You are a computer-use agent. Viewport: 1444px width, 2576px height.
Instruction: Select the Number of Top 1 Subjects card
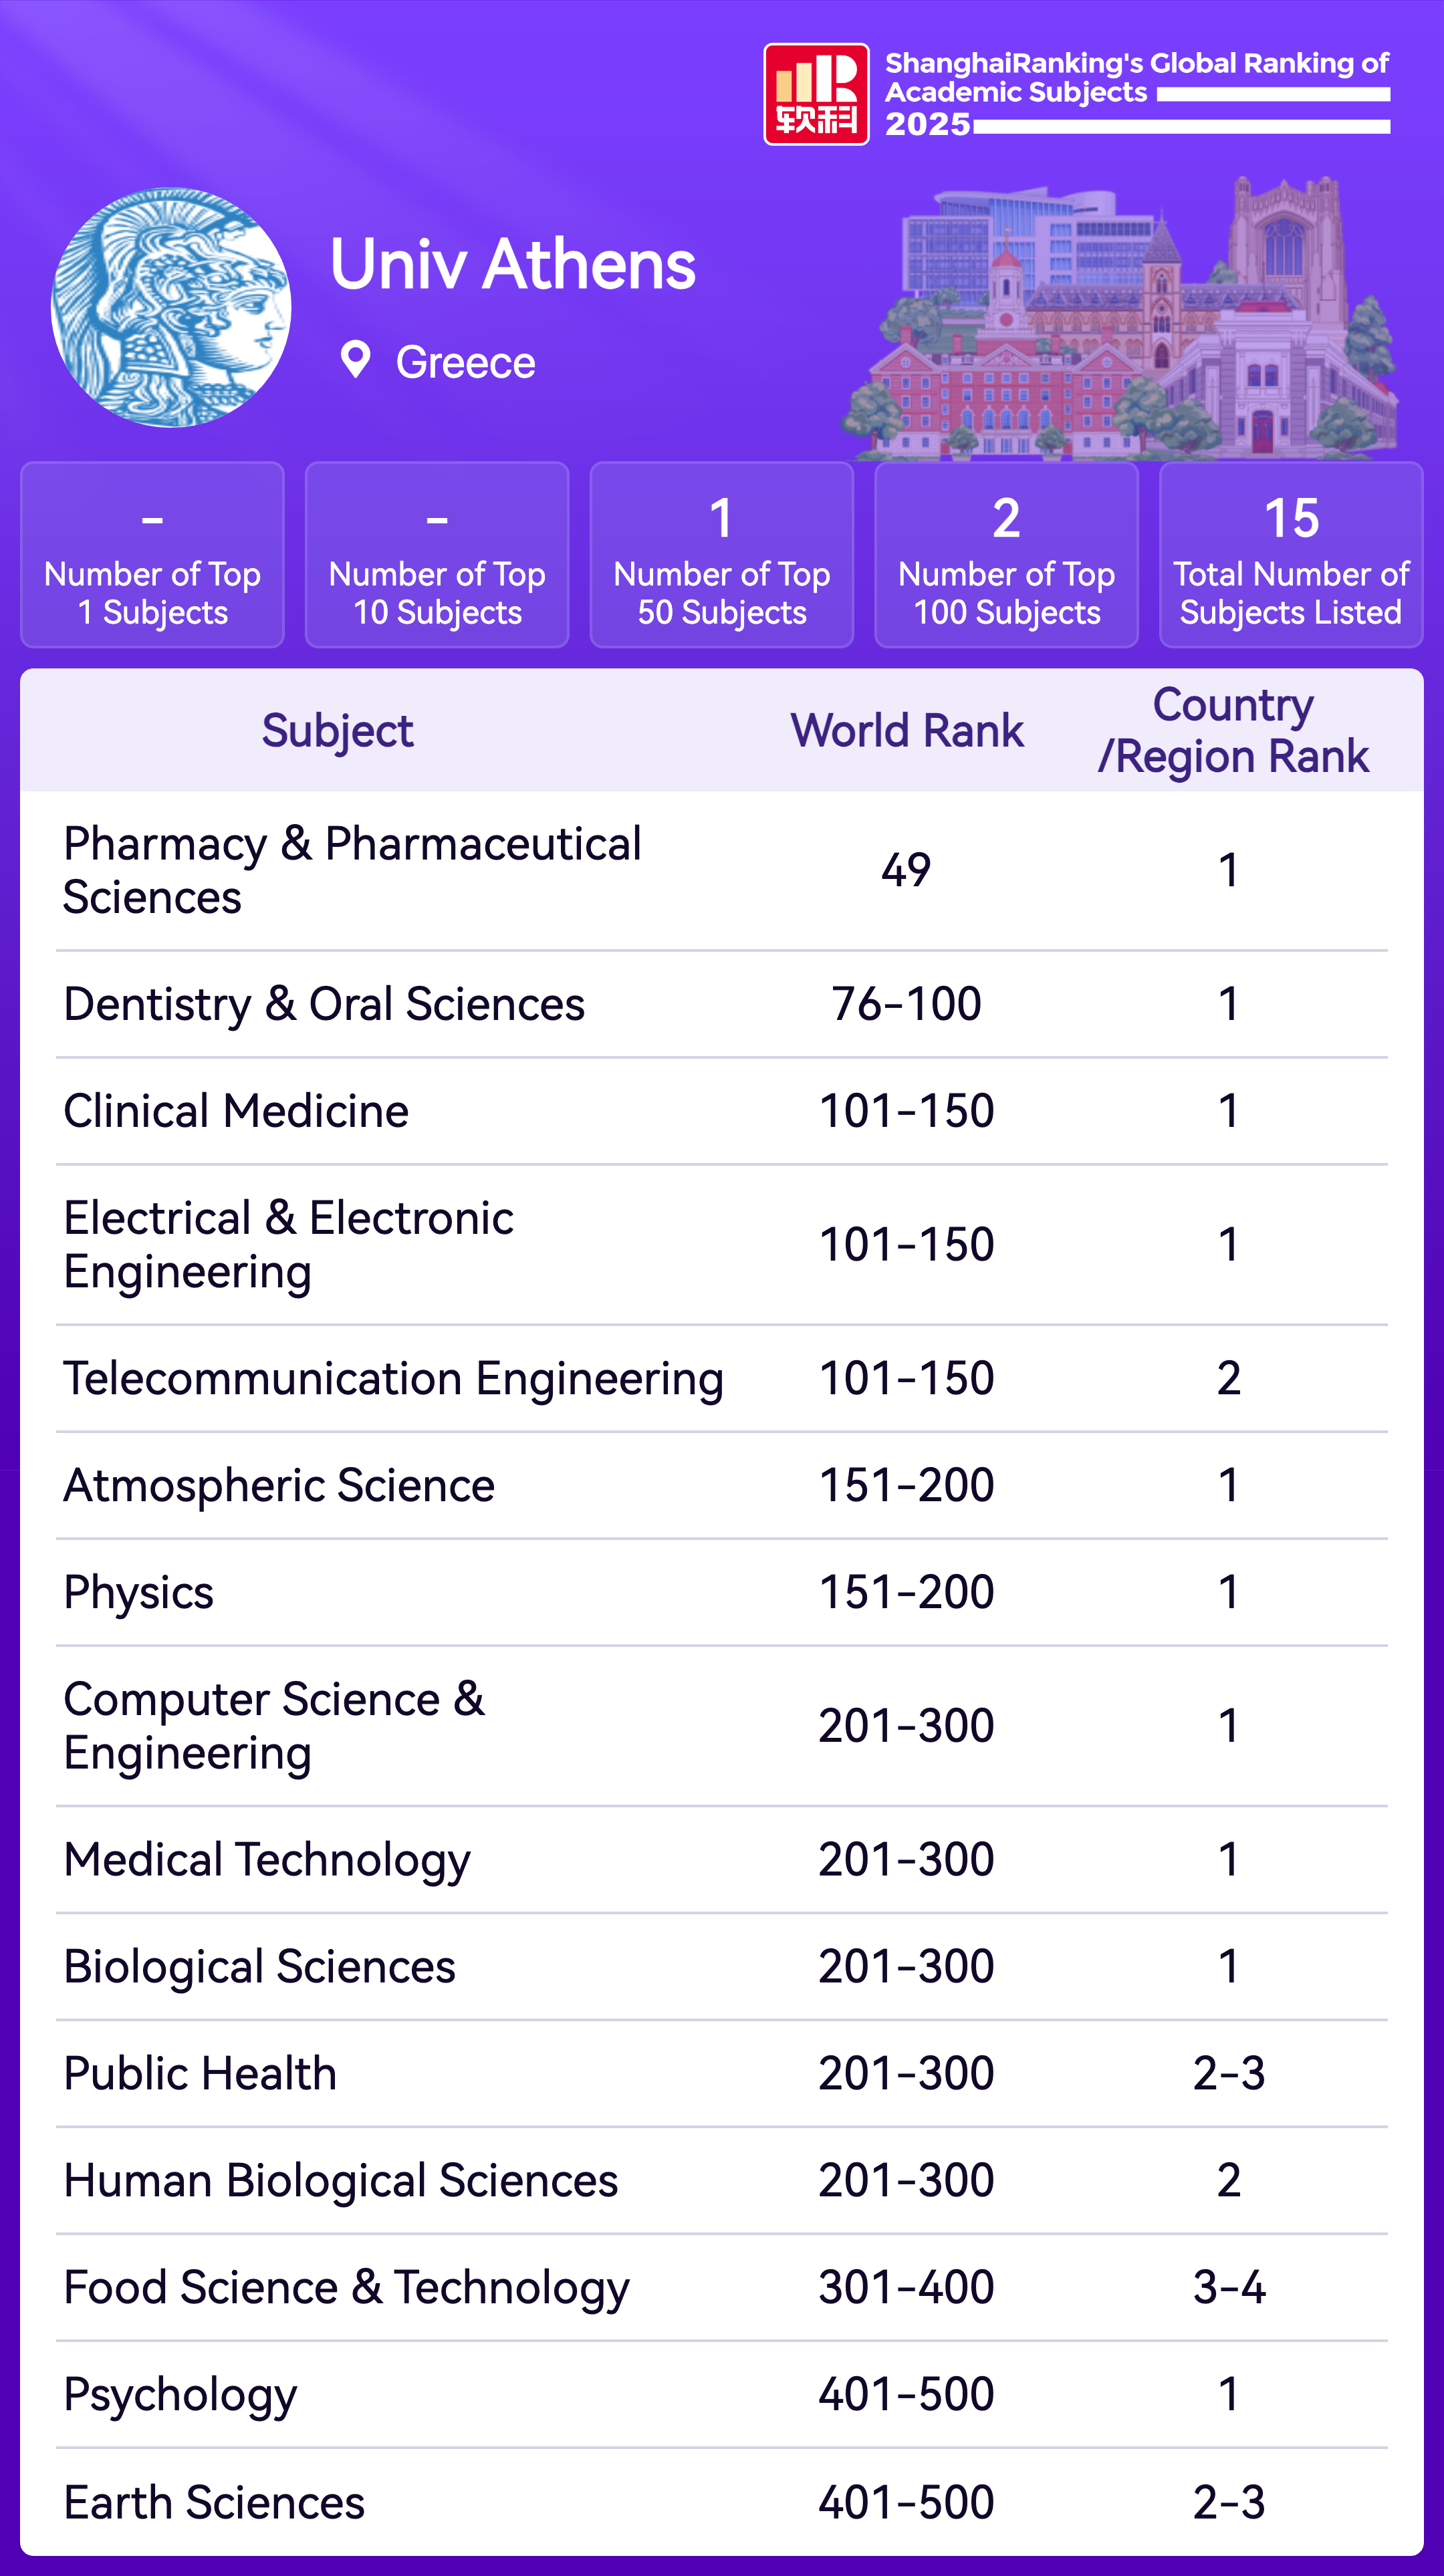click(152, 555)
